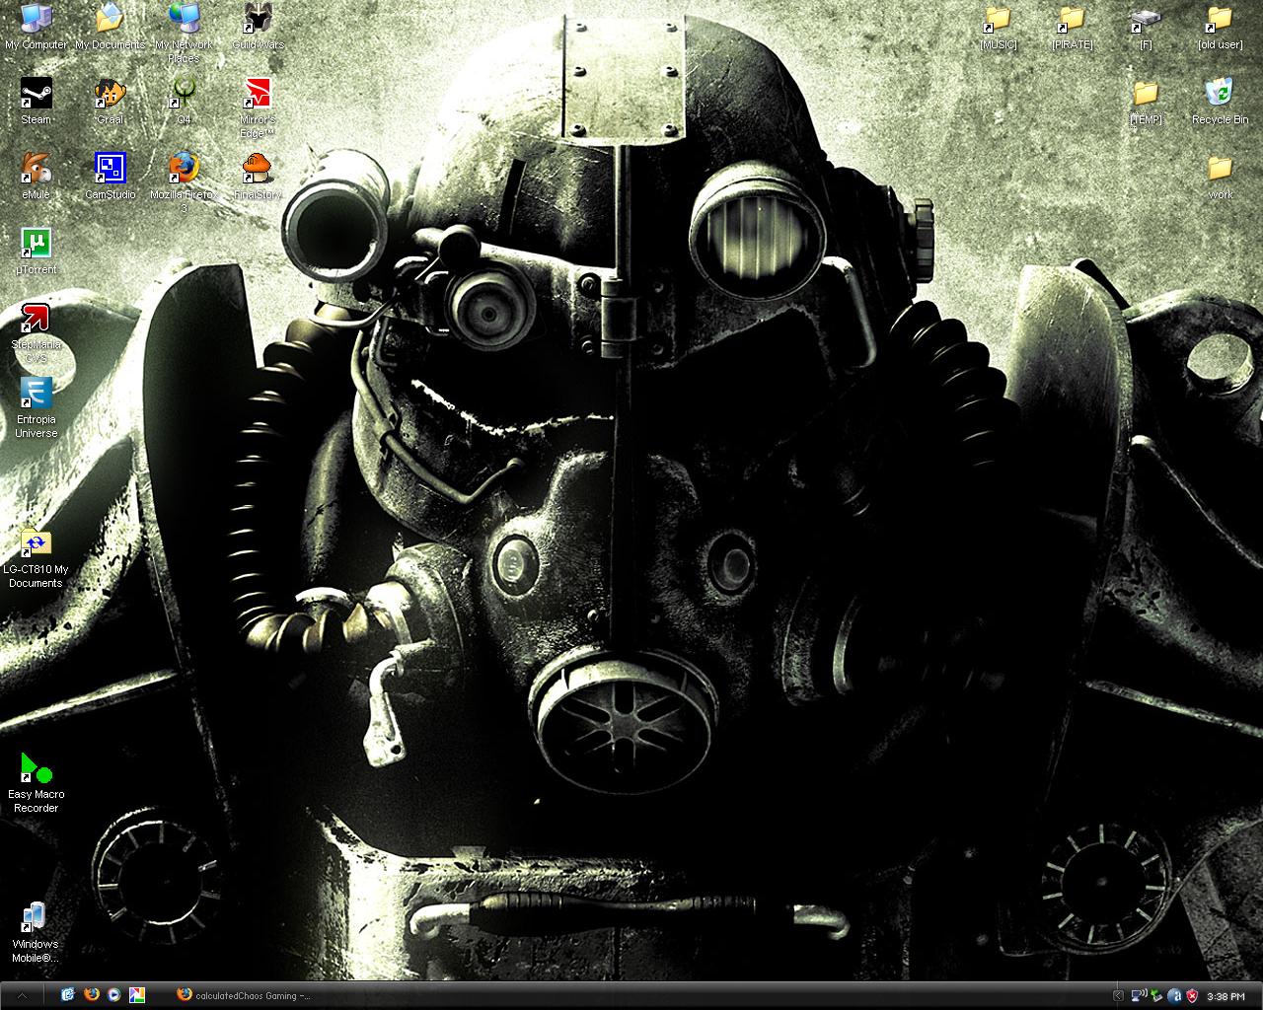Viewport: 1263px width, 1010px height.
Task: Select the eMule desktop icon
Action: [x=37, y=177]
